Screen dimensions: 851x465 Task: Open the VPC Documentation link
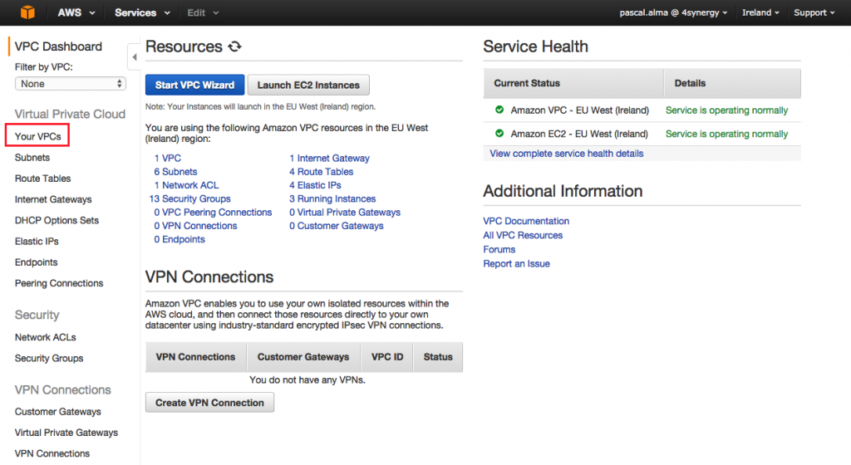(526, 221)
